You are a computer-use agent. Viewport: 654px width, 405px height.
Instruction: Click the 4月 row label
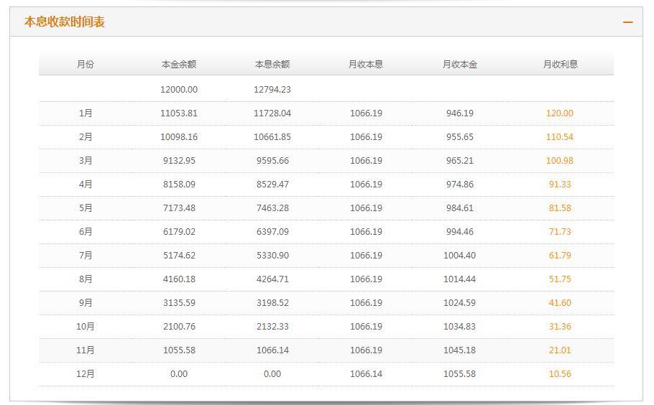coord(86,185)
